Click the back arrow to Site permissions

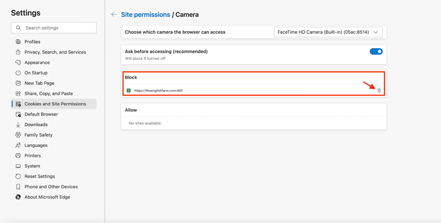pyautogui.click(x=114, y=15)
